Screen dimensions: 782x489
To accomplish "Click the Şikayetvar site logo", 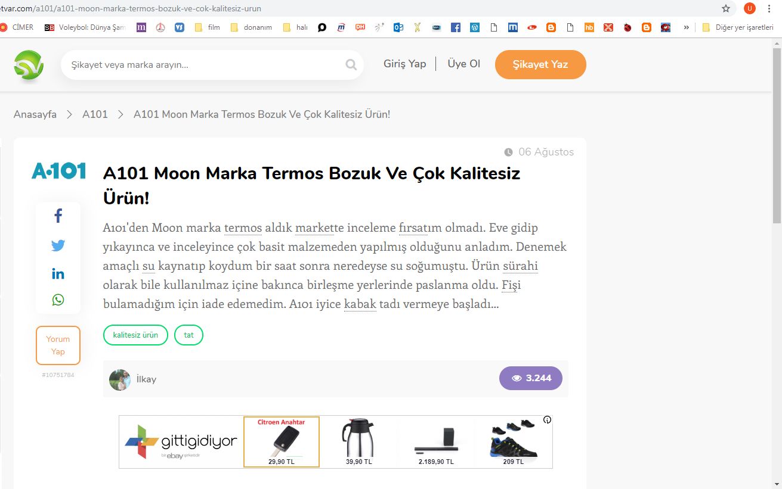I will pyautogui.click(x=29, y=65).
